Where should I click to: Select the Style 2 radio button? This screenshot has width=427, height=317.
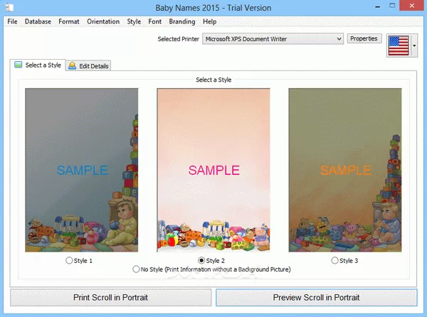(201, 261)
